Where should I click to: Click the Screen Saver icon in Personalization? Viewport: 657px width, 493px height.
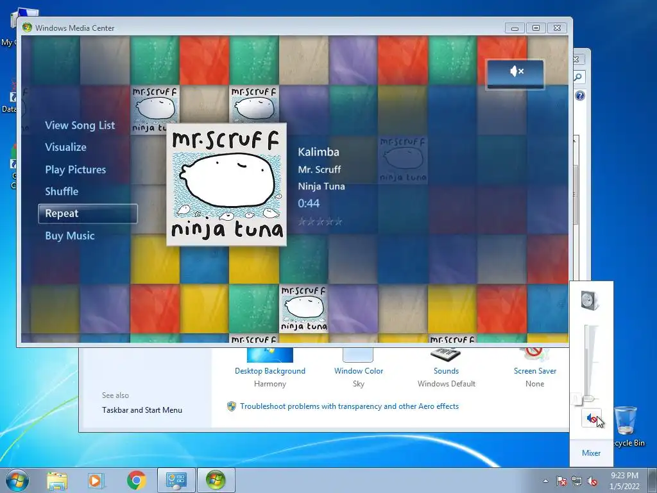click(534, 354)
